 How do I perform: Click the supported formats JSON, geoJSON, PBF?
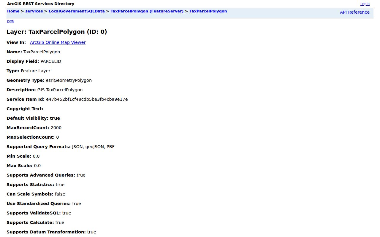tap(93, 147)
